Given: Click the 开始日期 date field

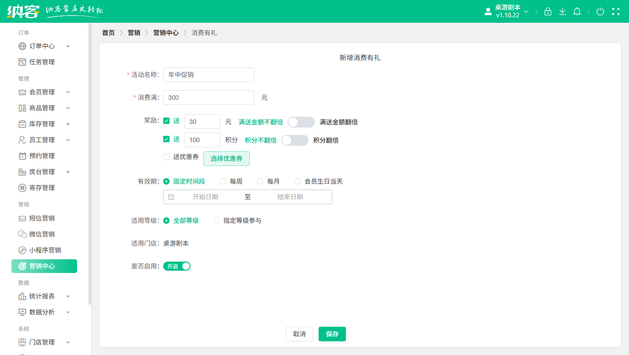Looking at the screenshot, I should (206, 196).
